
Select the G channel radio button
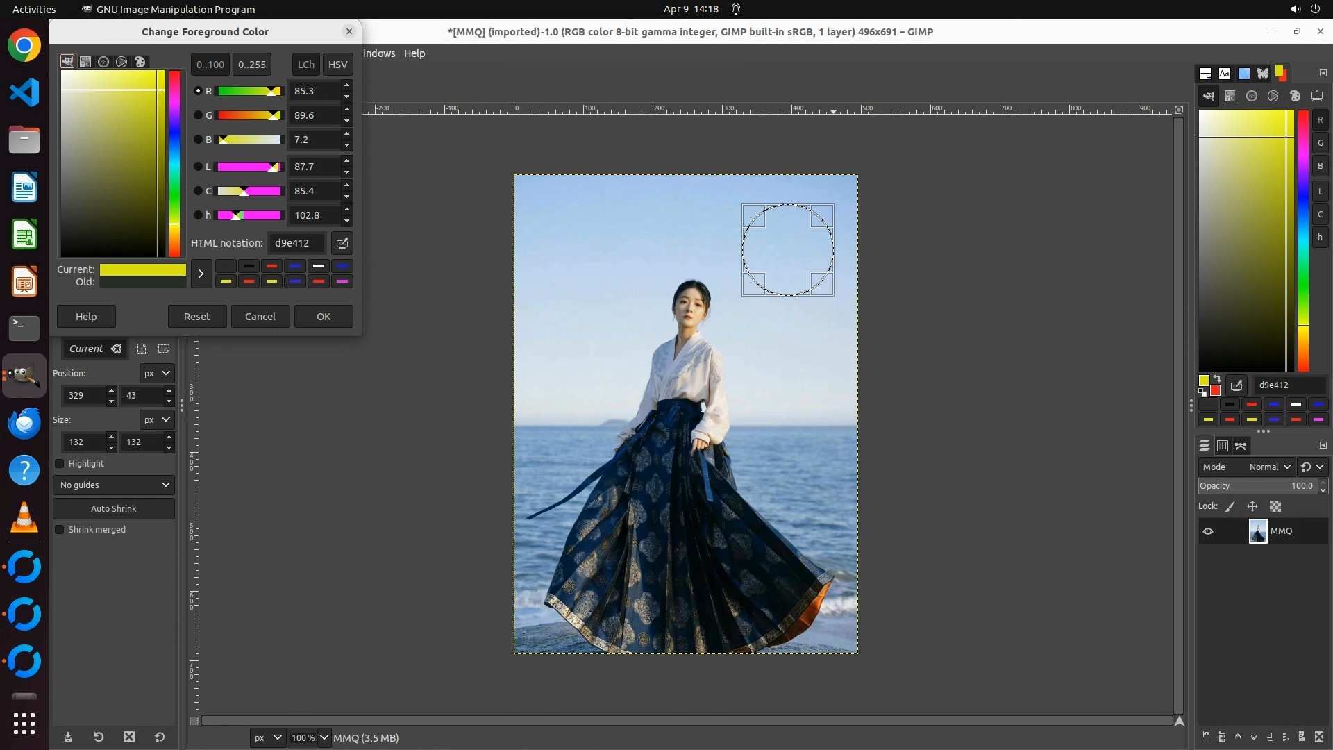tap(198, 115)
